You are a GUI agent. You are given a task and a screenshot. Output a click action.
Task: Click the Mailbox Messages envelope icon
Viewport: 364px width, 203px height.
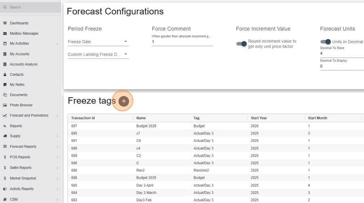[5, 33]
